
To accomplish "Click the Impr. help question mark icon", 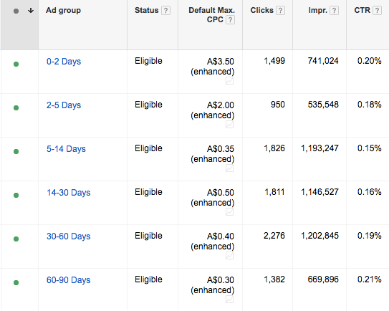I will [x=334, y=11].
